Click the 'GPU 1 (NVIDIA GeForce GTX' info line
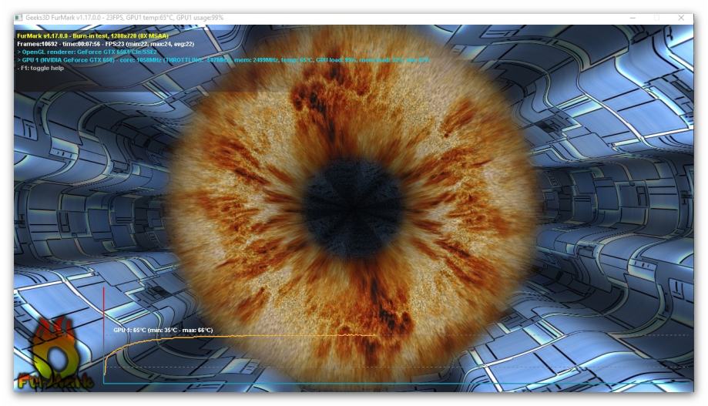This screenshot has width=708, height=406. click(x=223, y=59)
